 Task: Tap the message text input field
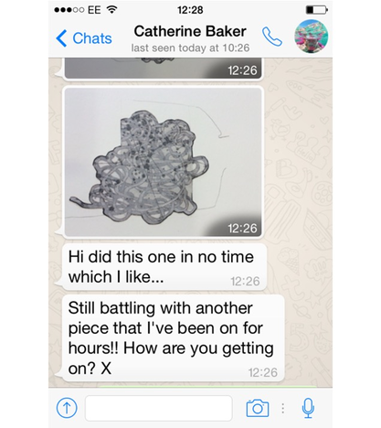(x=159, y=408)
